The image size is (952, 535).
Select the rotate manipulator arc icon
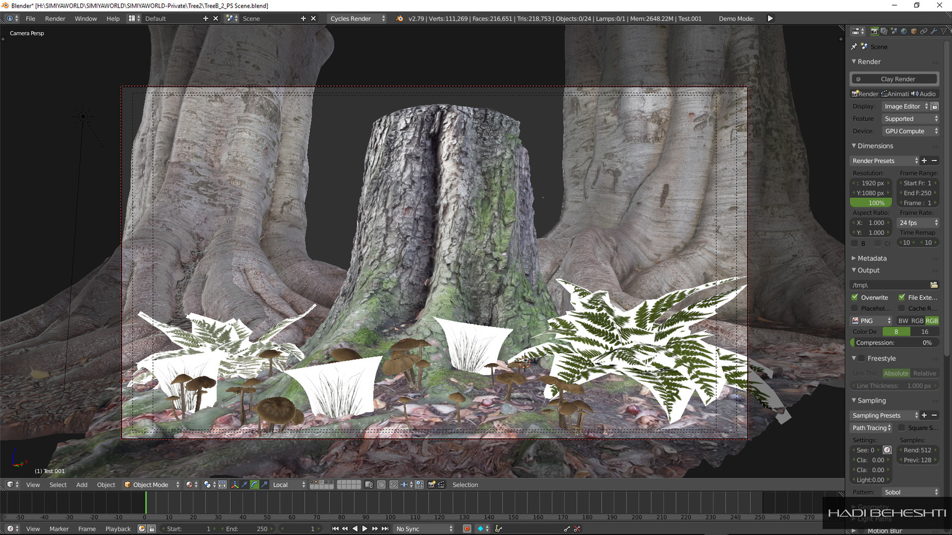tap(255, 484)
